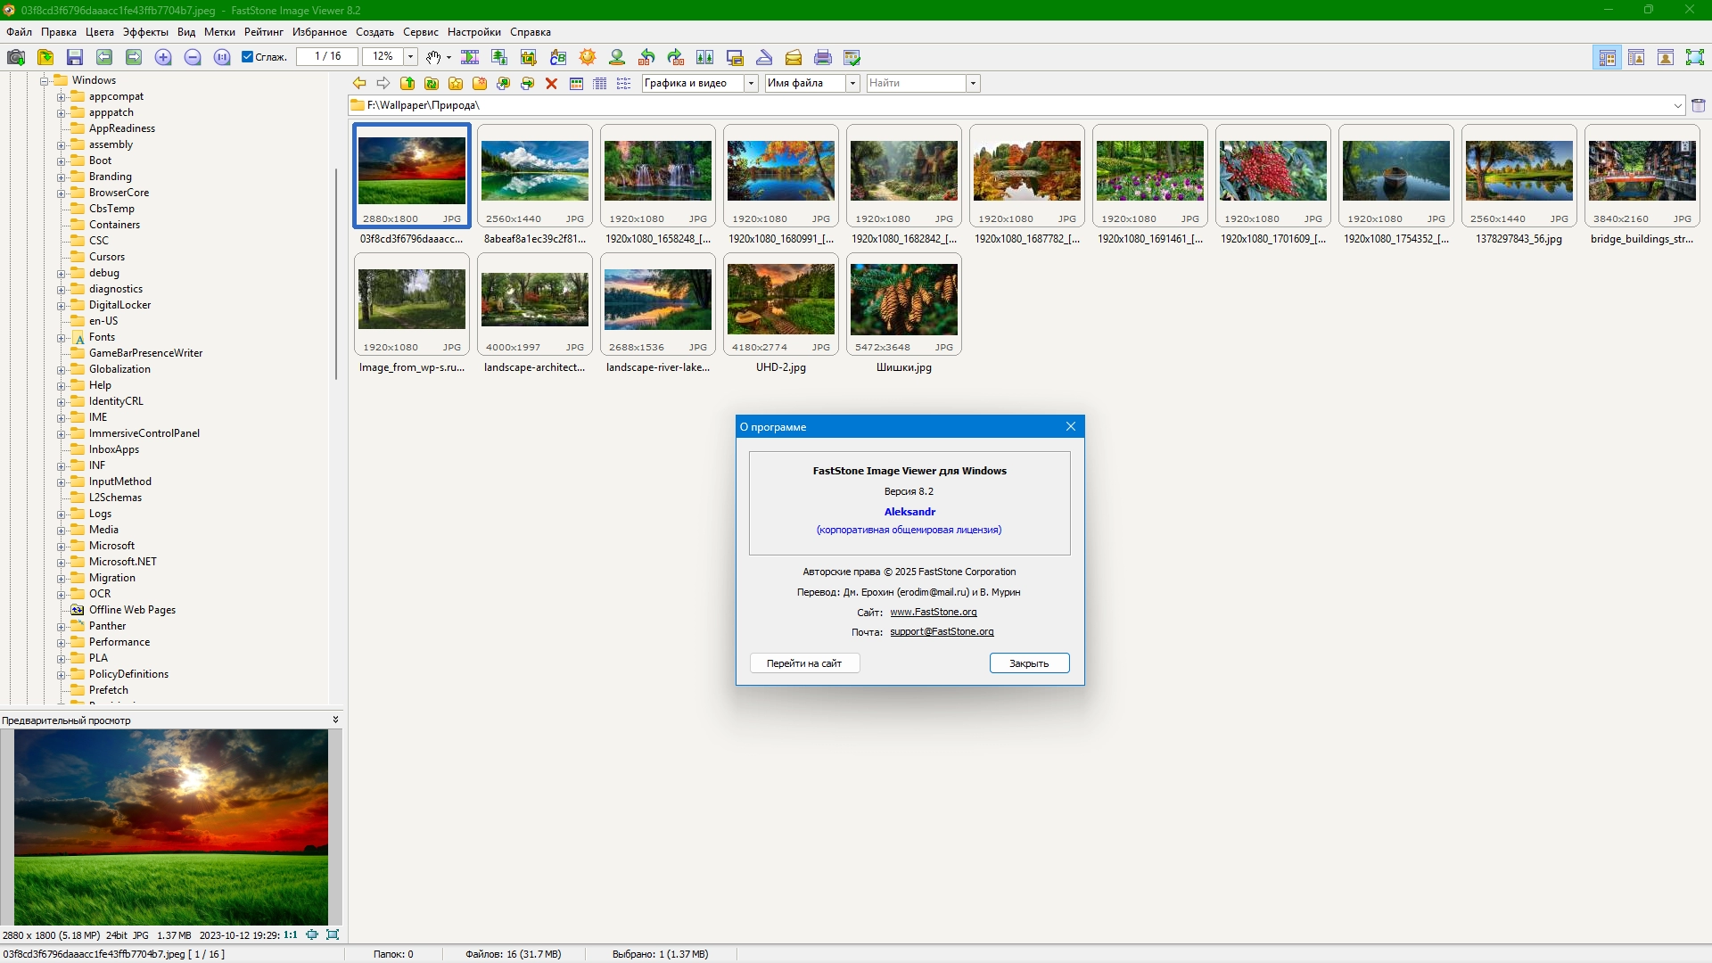Open the zoom percentage dropdown
Image resolution: width=1712 pixels, height=963 pixels.
click(410, 57)
